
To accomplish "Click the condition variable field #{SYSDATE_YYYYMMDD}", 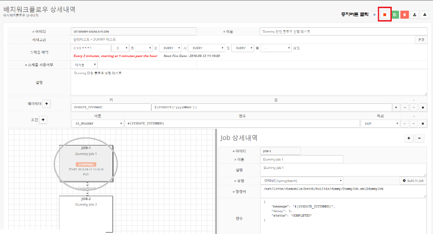I will pos(242,123).
